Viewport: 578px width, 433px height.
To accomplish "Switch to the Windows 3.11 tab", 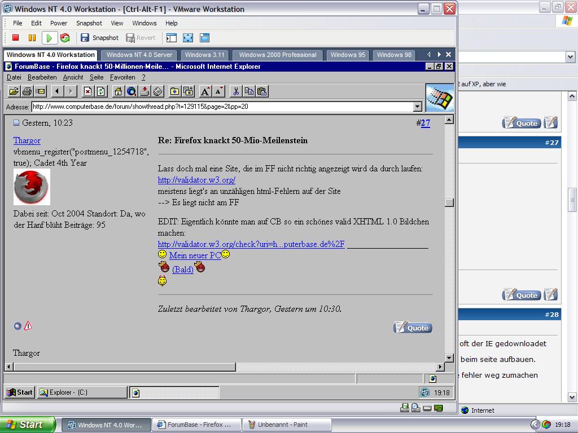I will tap(204, 55).
